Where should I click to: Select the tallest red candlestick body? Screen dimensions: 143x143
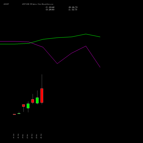click(x=42, y=96)
